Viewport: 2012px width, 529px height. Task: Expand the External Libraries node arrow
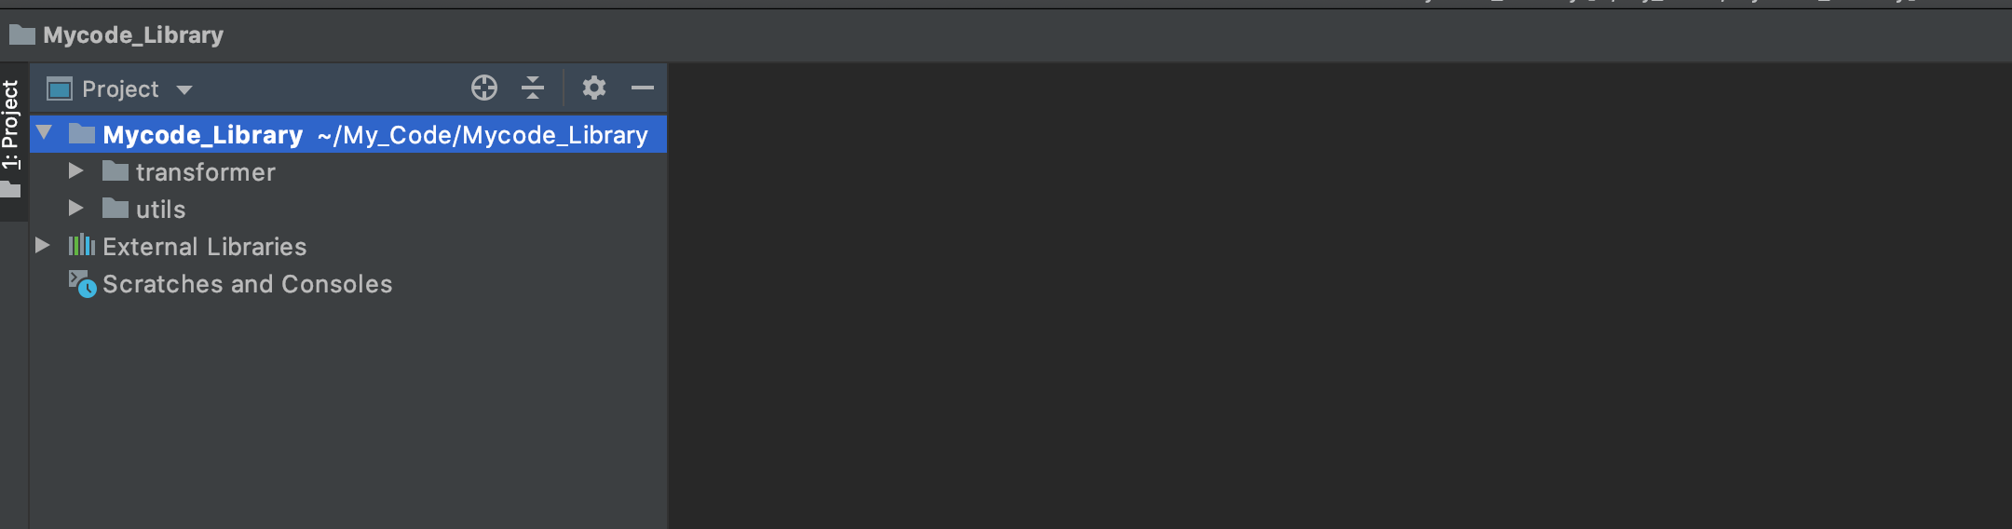(42, 246)
